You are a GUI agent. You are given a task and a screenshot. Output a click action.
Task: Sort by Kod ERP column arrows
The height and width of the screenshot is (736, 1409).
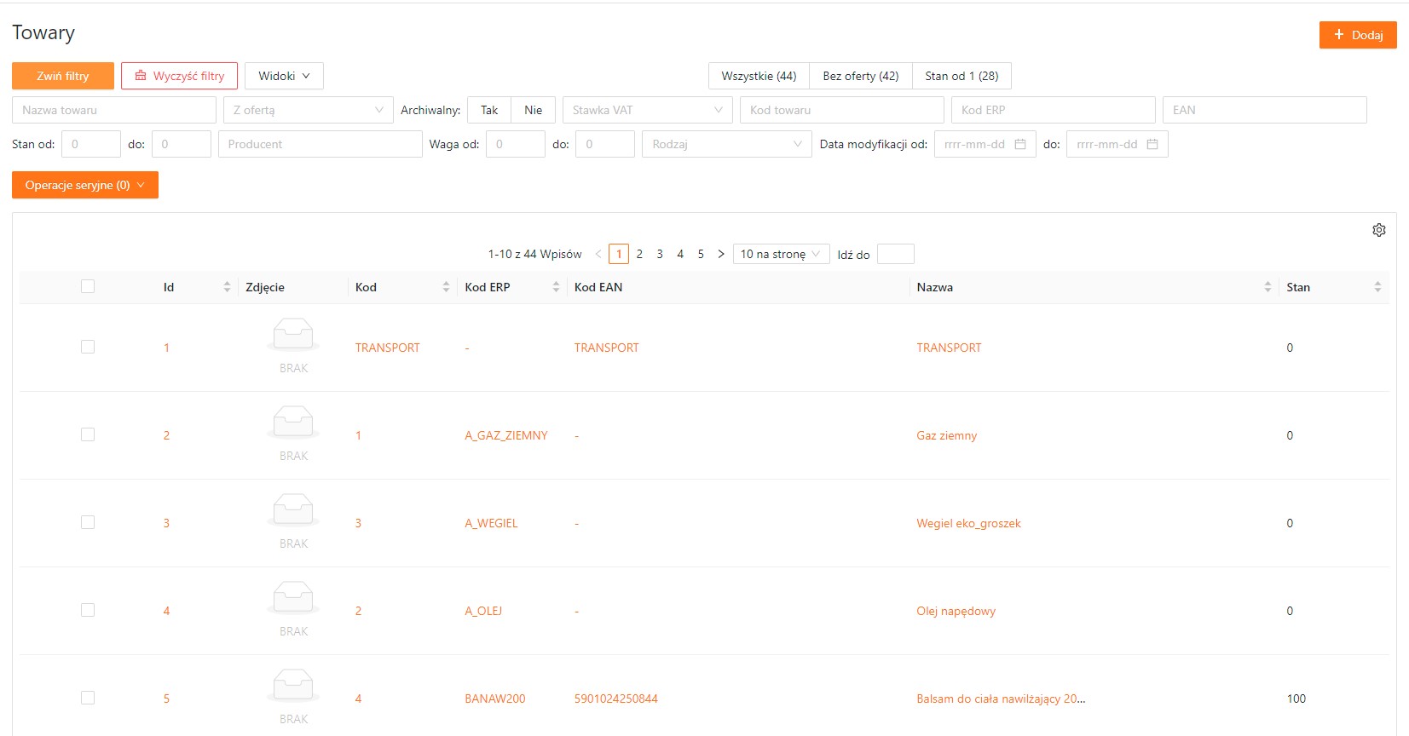[x=556, y=287]
